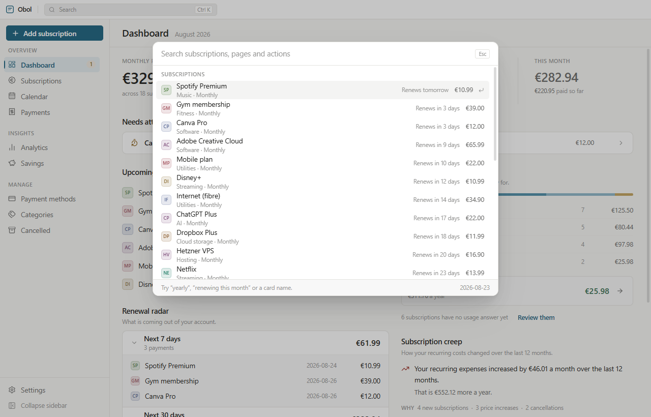Image resolution: width=651 pixels, height=417 pixels.
Task: Click the Settings gear icon
Action: pyautogui.click(x=12, y=390)
